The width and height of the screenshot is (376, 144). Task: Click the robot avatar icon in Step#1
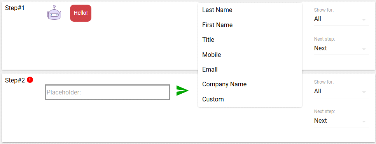pos(54,13)
